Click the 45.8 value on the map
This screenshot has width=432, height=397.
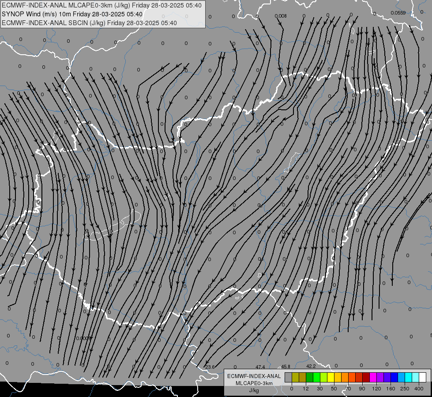click(x=285, y=367)
